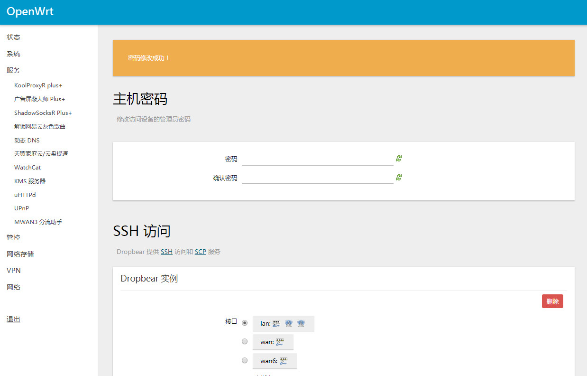This screenshot has width=587, height=376.
Task: Click the 接口 label
Action: [x=231, y=322]
